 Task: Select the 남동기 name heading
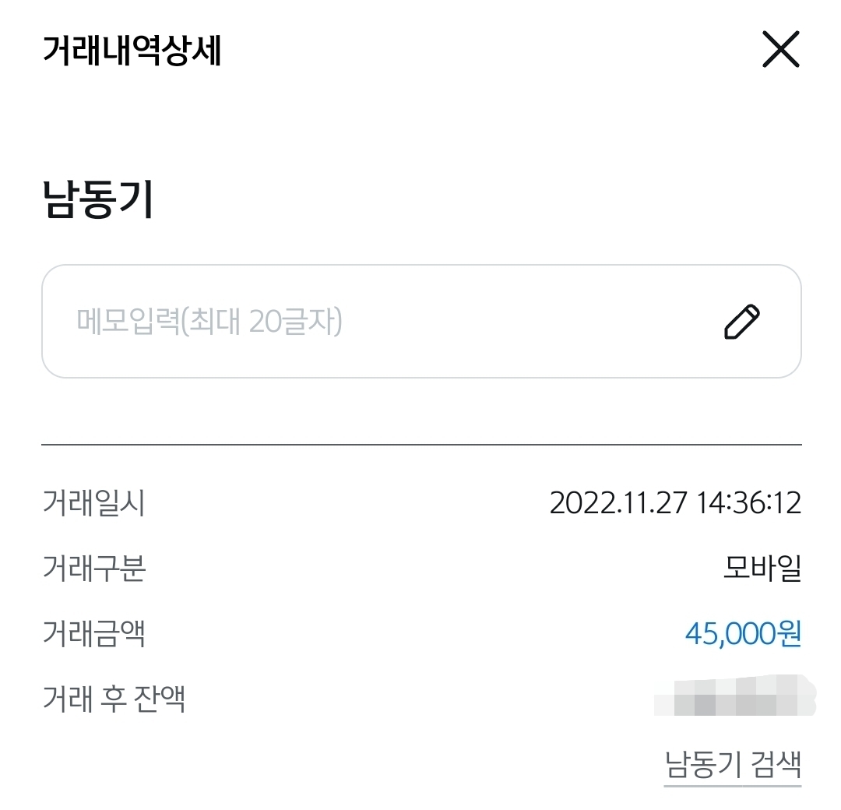(x=98, y=200)
